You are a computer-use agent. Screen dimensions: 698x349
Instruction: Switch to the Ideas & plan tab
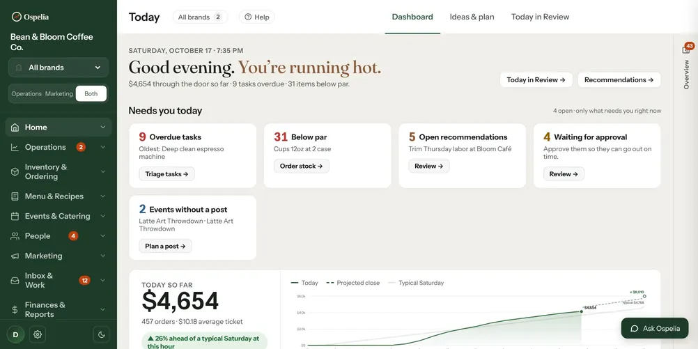pos(472,17)
